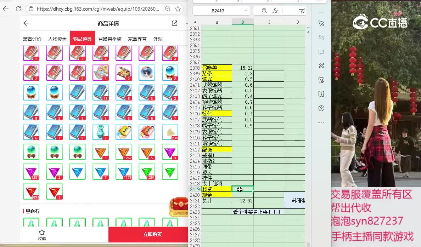Switch to the 外观 tab
Image resolution: width=421 pixels, height=247 pixels.
pos(158,39)
